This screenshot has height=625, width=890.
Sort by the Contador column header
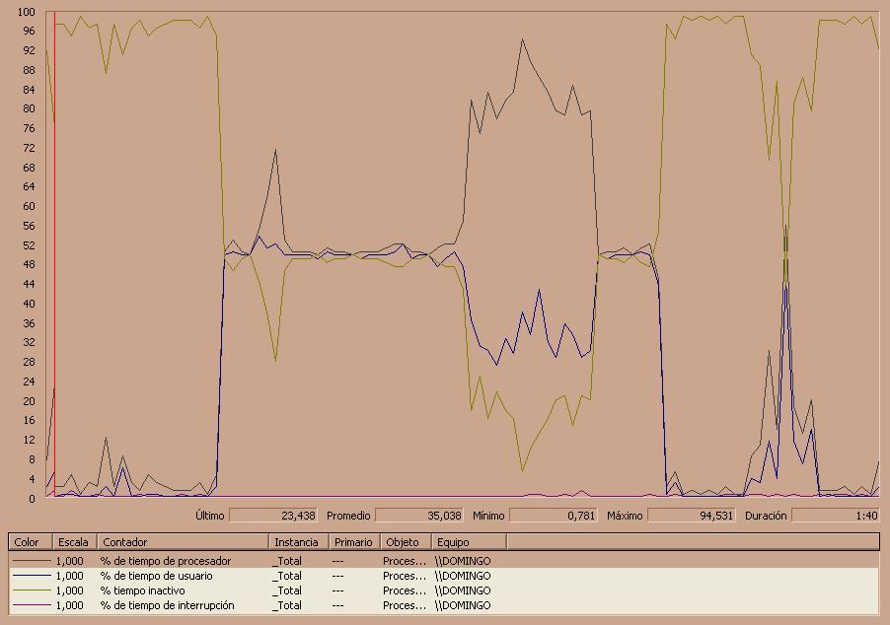183,541
